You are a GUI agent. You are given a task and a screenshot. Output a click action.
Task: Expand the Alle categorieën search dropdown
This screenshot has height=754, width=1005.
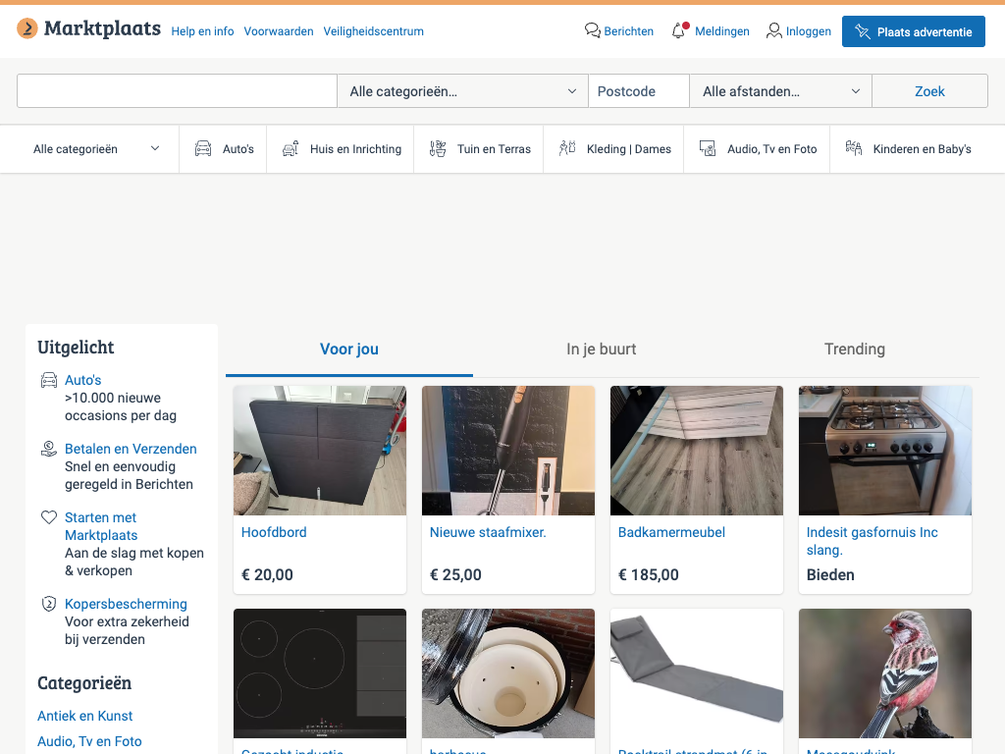462,91
